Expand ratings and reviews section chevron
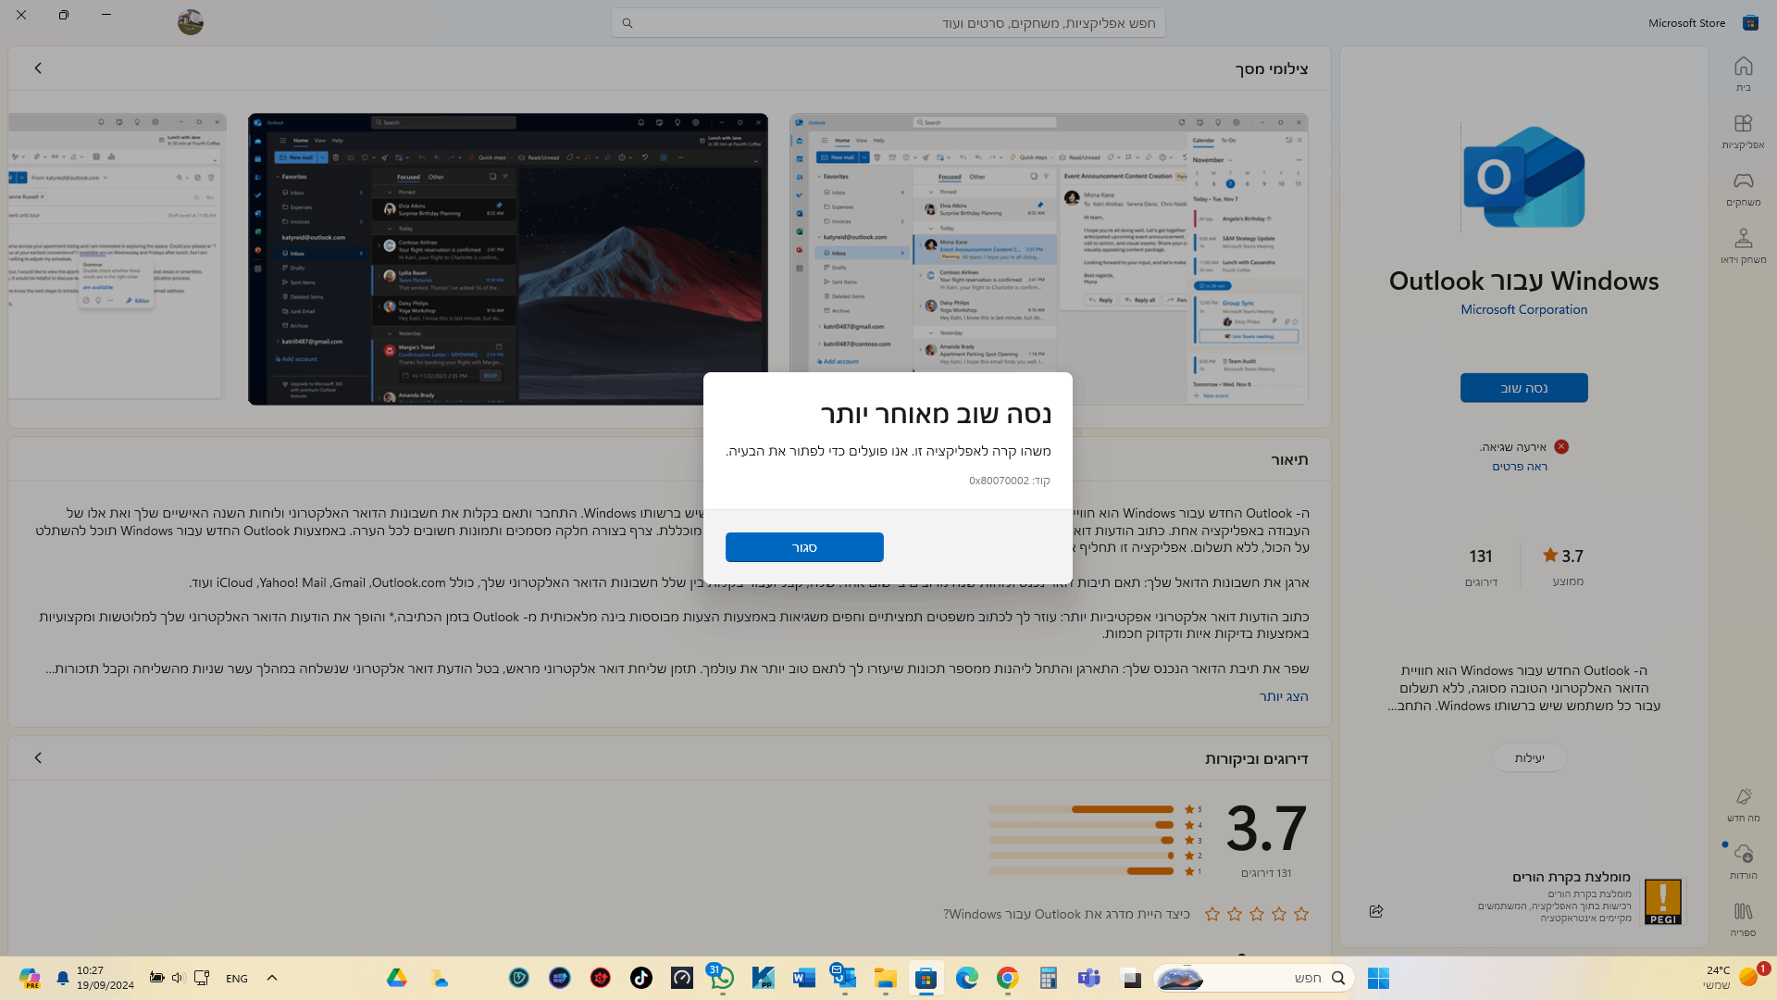 [x=38, y=757]
